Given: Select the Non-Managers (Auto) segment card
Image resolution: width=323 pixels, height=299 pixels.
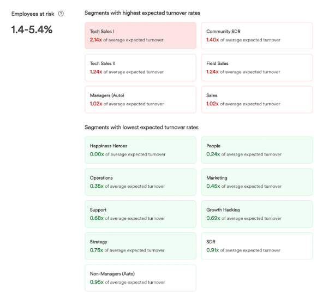Looking at the screenshot, I should (x=140, y=278).
